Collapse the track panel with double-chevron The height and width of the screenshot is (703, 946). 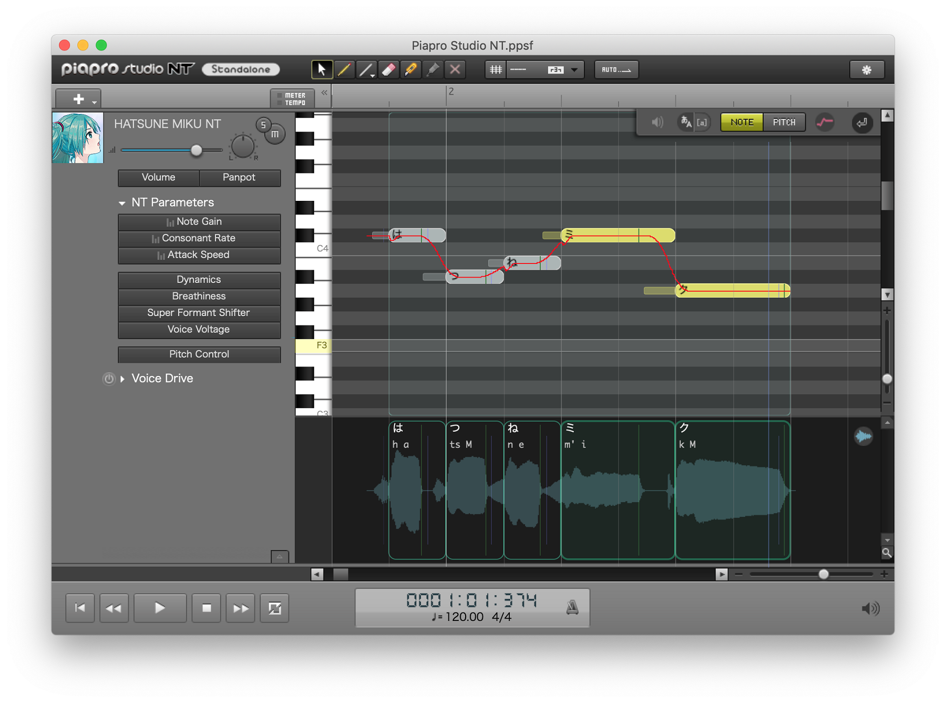point(324,93)
